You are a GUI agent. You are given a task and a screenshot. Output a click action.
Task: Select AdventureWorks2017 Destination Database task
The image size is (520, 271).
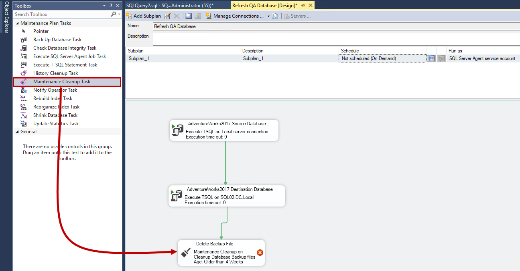[x=227, y=196]
